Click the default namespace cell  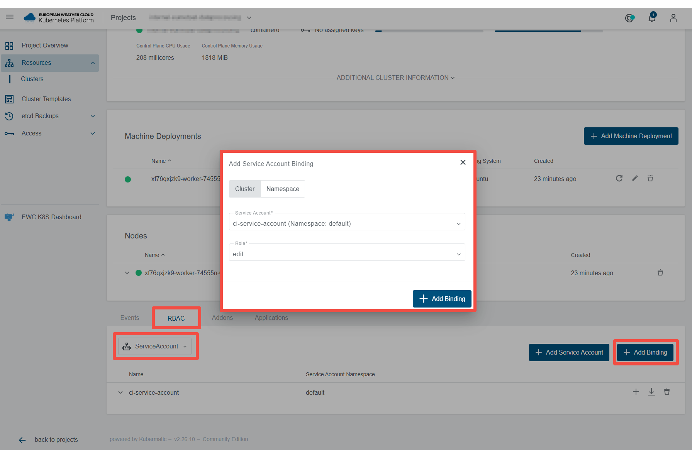click(315, 392)
